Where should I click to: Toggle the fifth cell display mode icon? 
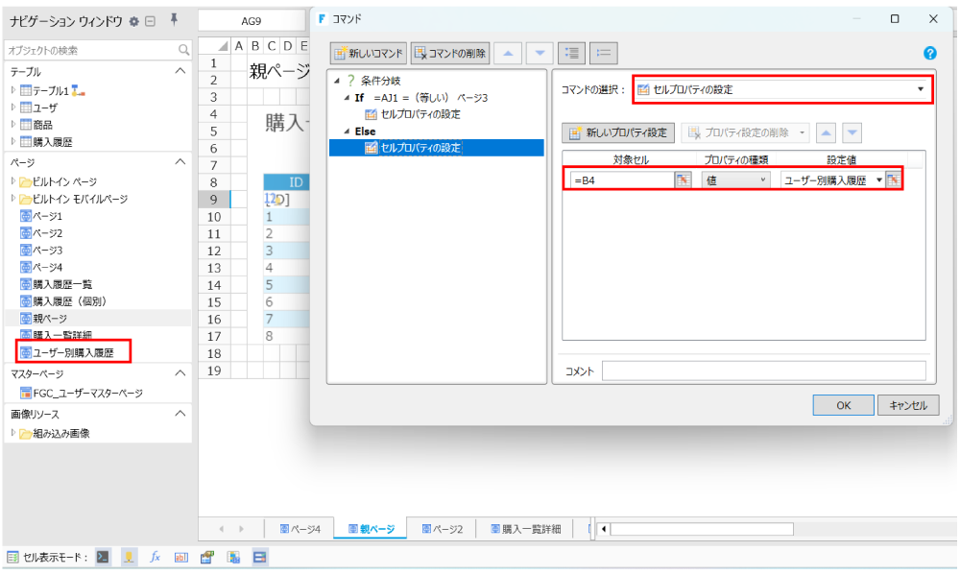click(x=207, y=558)
